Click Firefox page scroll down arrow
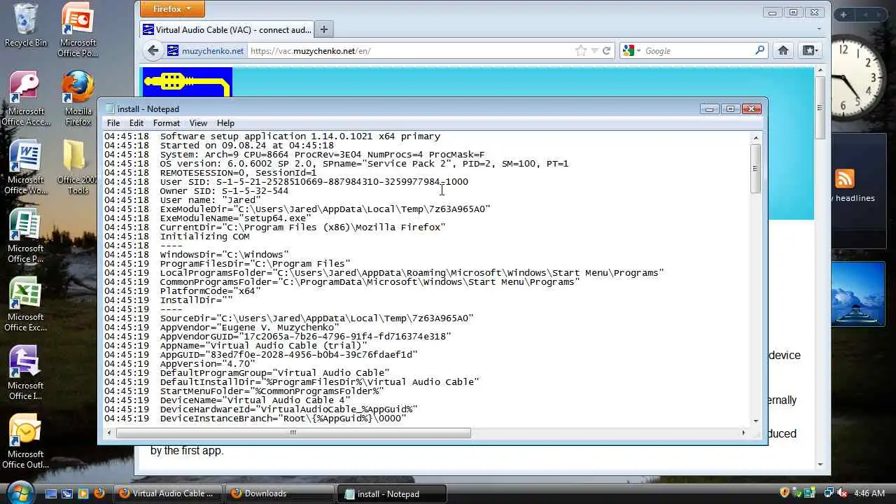The width and height of the screenshot is (896, 504). [x=820, y=463]
